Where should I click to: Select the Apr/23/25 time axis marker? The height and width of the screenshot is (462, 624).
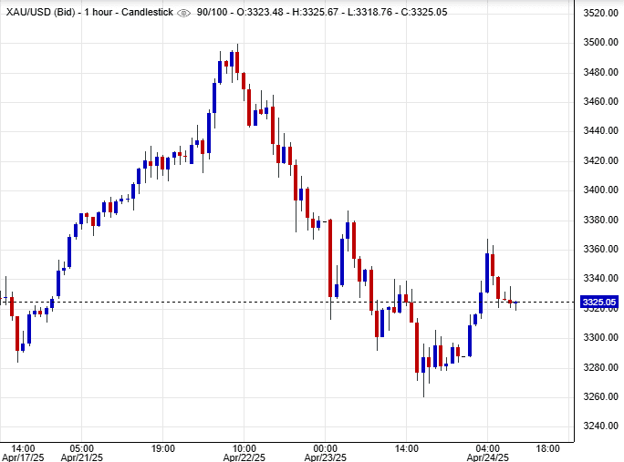[325, 457]
